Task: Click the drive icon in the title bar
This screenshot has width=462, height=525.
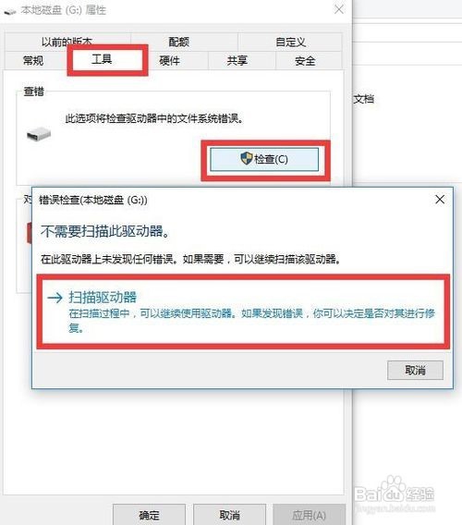Action: (10, 11)
